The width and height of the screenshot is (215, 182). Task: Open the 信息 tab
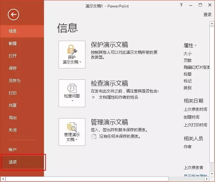click(22, 31)
